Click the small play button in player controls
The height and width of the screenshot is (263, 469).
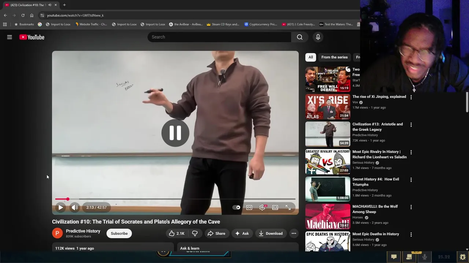tap(60, 207)
